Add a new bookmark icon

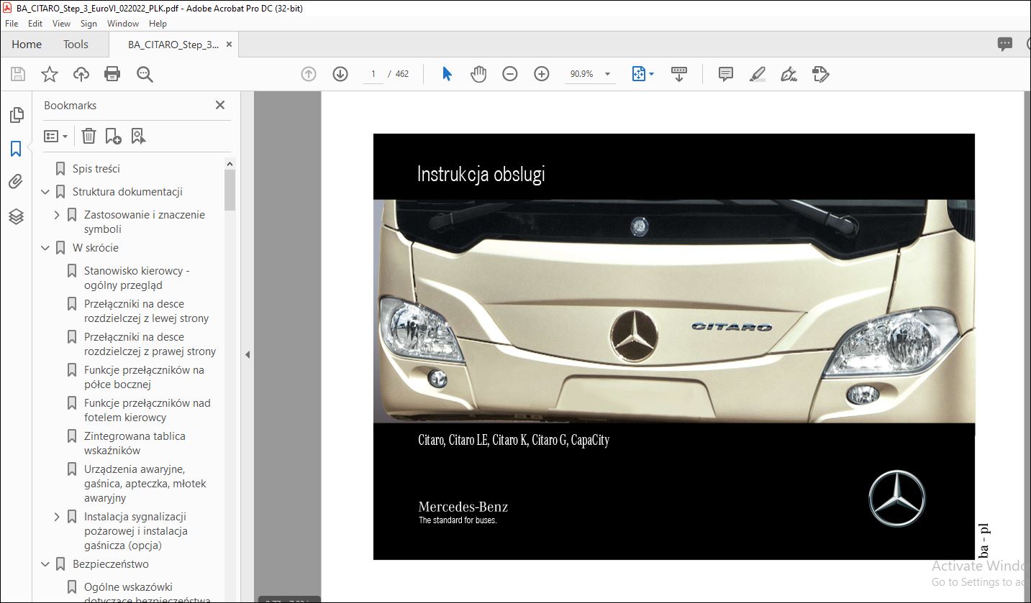point(113,136)
